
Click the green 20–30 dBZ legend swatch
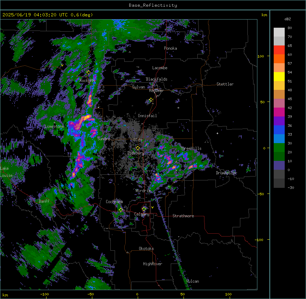click(279, 148)
